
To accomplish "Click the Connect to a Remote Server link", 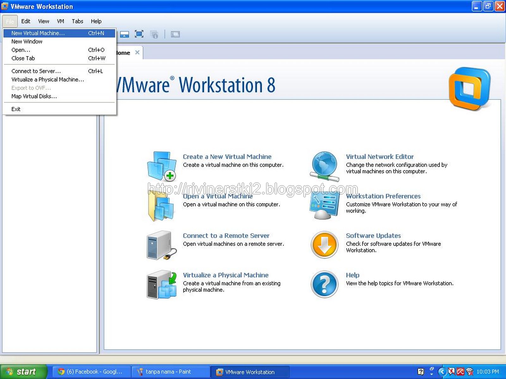I will (x=226, y=236).
